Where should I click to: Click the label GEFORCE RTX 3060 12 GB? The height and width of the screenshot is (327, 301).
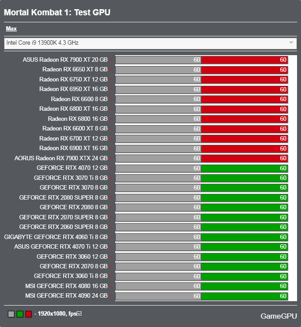point(72,257)
